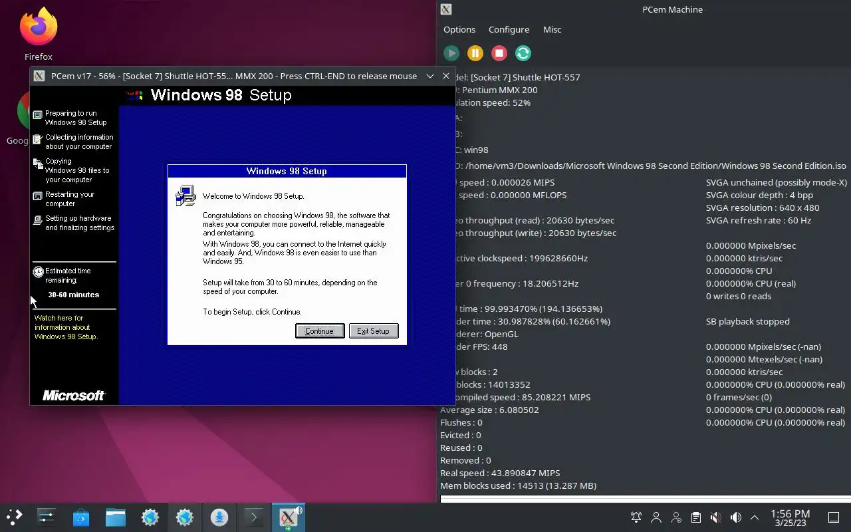This screenshot has width=851, height=532.
Task: Click the 'Flushes : 0' line
Action: point(461,422)
